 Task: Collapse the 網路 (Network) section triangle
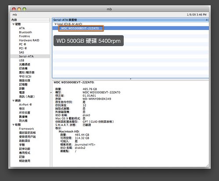tap(14, 101)
